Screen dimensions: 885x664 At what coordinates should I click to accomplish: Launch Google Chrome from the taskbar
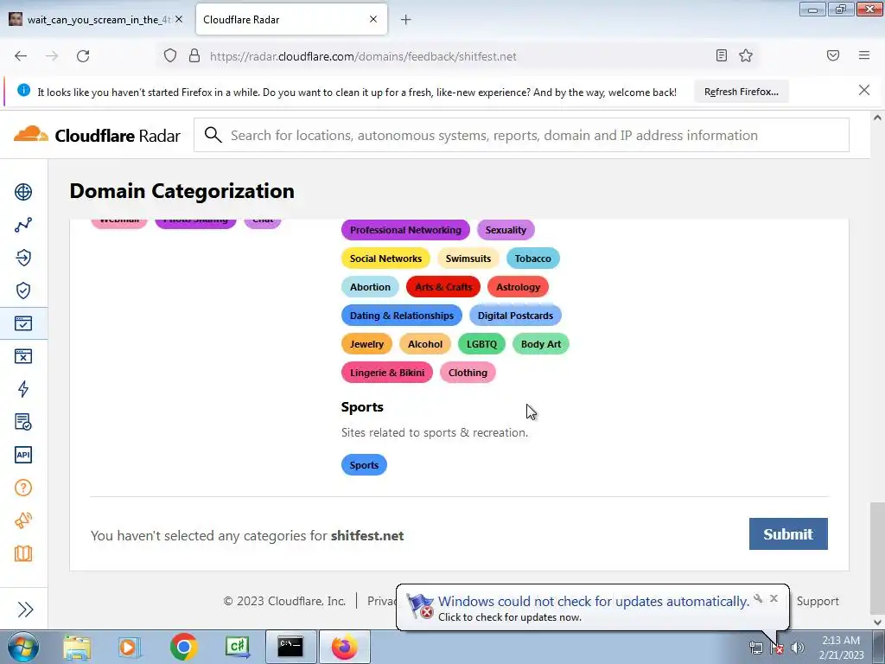pyautogui.click(x=183, y=647)
